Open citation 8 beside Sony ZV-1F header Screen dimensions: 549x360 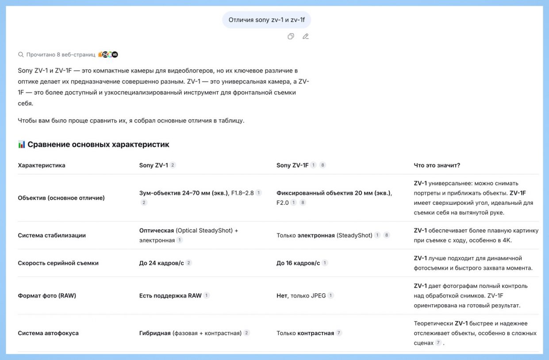click(323, 165)
